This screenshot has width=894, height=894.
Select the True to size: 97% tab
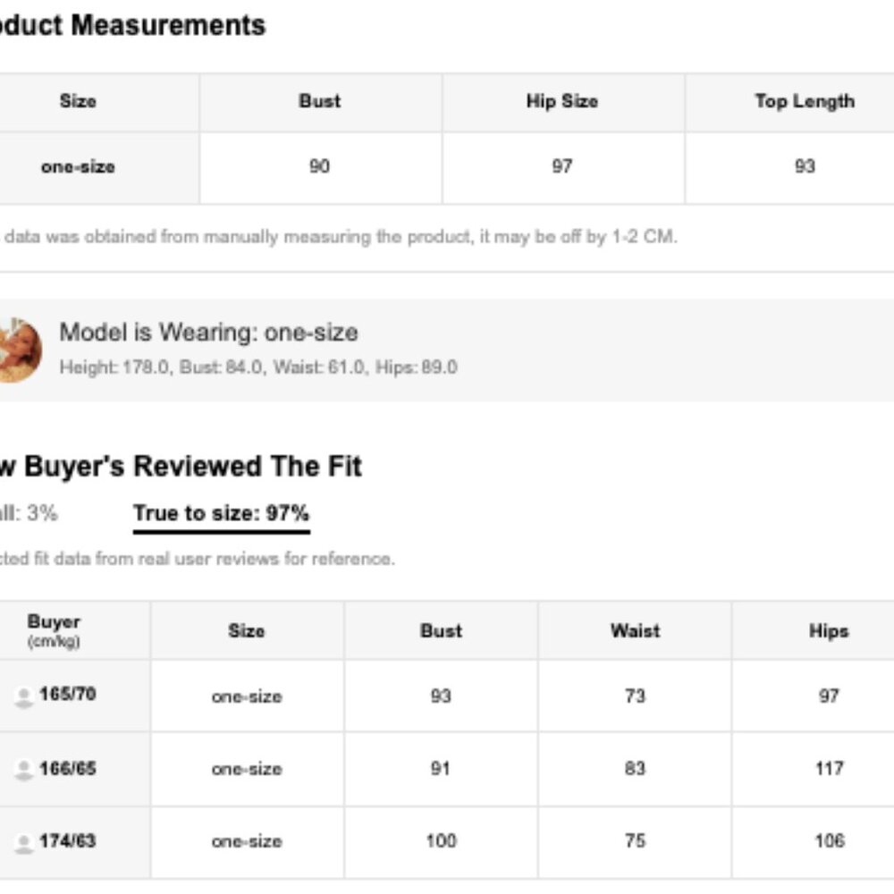[221, 513]
